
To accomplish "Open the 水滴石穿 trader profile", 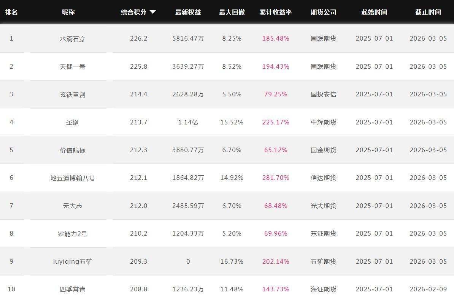I will [73, 39].
